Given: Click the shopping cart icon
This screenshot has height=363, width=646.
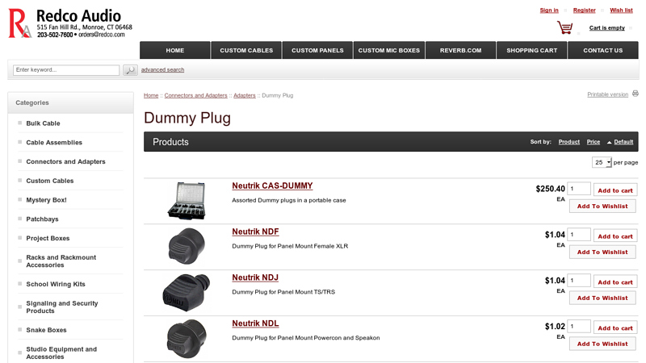Looking at the screenshot, I should click(x=564, y=27).
